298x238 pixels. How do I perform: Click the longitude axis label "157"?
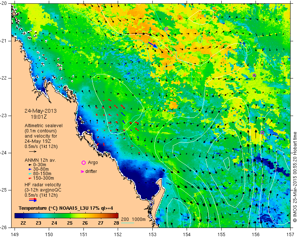click(x=290, y=235)
